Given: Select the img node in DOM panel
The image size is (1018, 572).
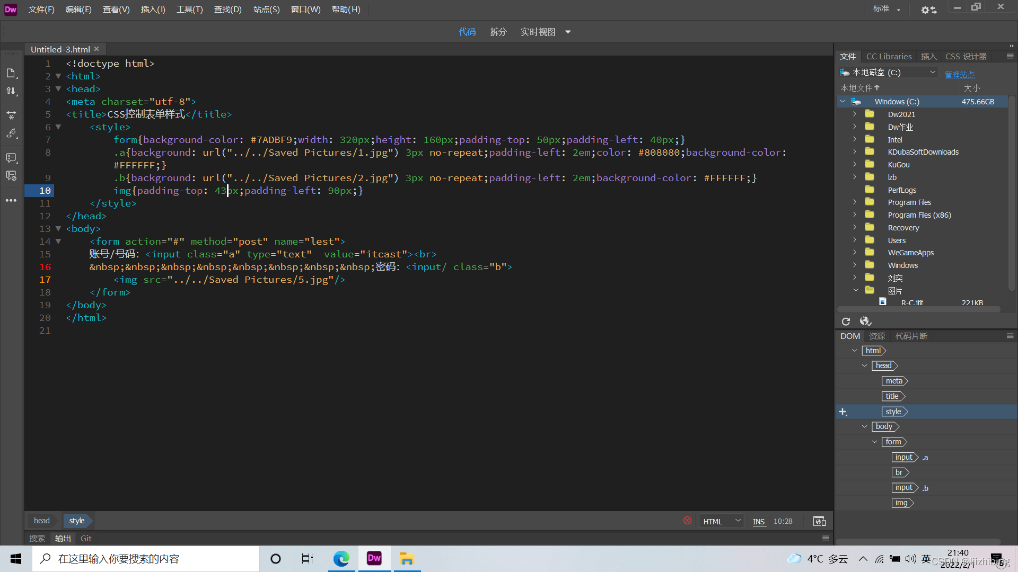Looking at the screenshot, I should 901,503.
